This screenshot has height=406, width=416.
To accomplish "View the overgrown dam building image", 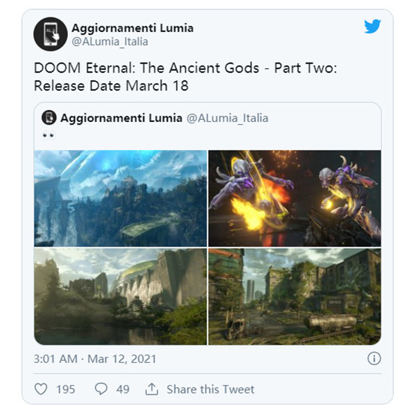I will pos(121,297).
